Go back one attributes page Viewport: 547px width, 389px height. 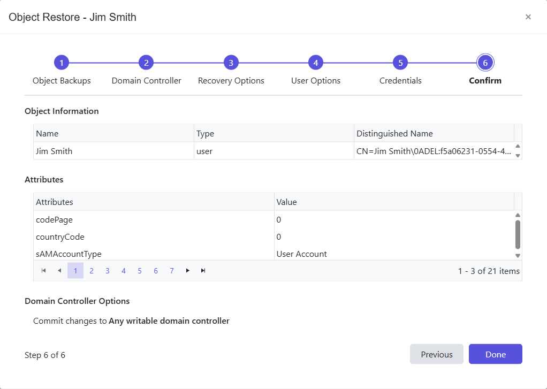(x=59, y=271)
